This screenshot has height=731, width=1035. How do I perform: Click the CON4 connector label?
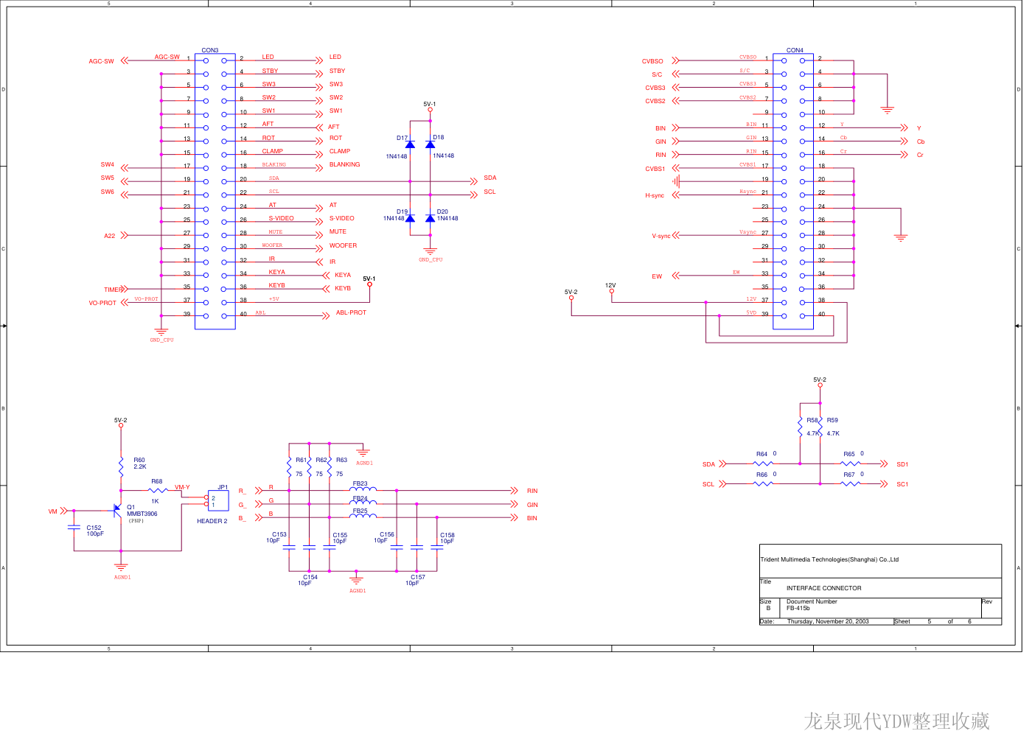tap(795, 50)
